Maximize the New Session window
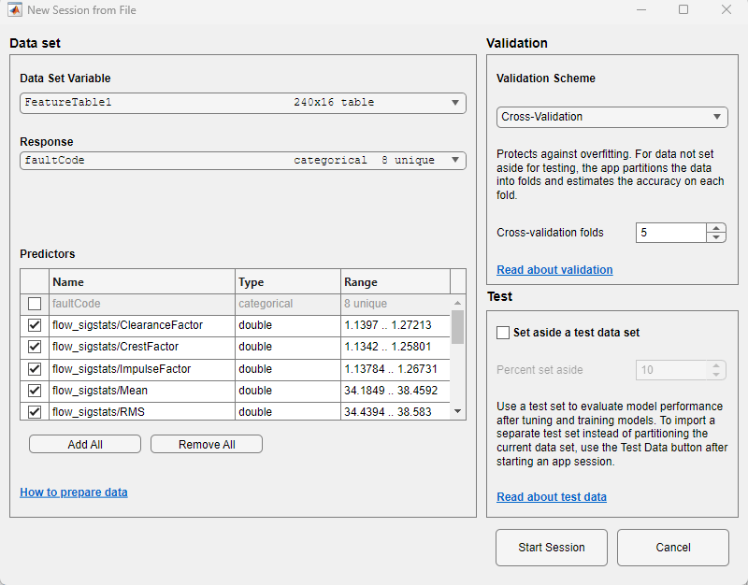 click(x=683, y=9)
